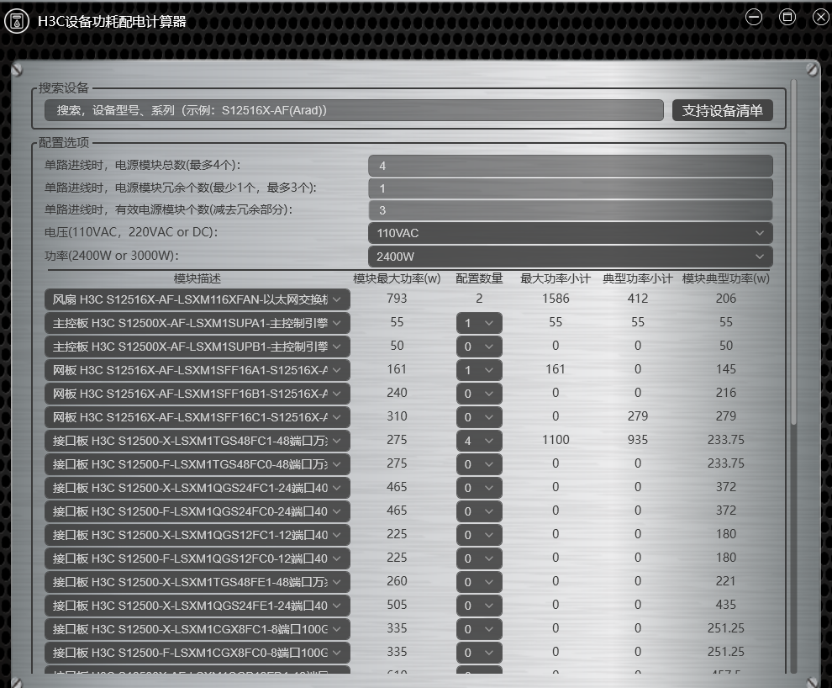Click the 电压(110VAC, 220VAC or DC) label

coord(131,232)
